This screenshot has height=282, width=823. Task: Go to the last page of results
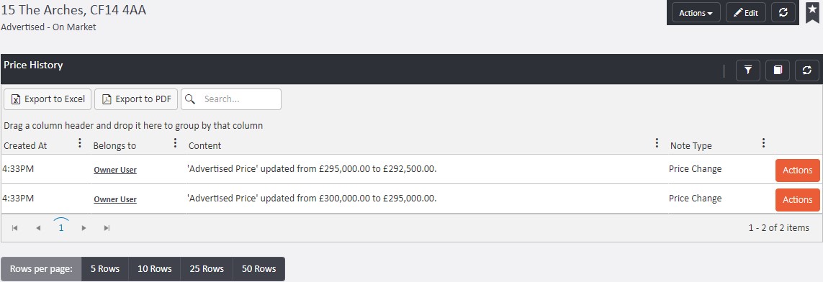click(107, 228)
